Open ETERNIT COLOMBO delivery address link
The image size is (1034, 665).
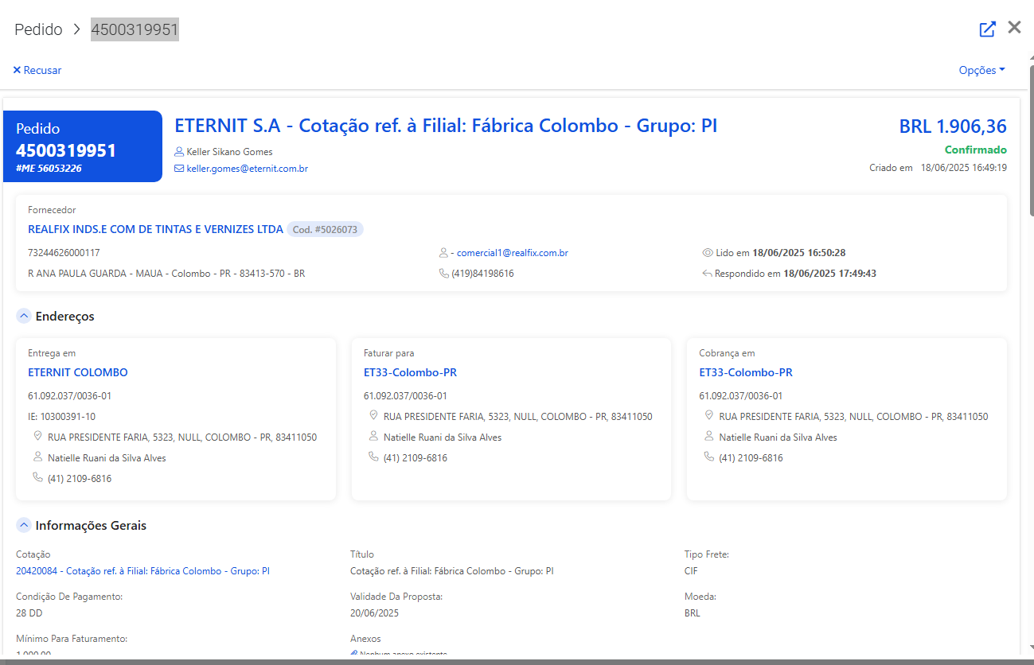(77, 372)
